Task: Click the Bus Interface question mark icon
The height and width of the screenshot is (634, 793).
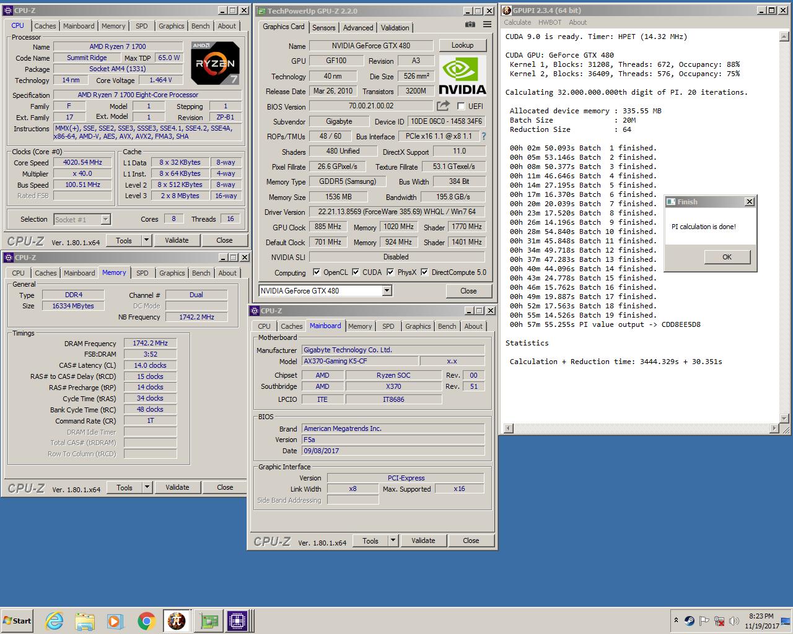Action: tap(484, 136)
